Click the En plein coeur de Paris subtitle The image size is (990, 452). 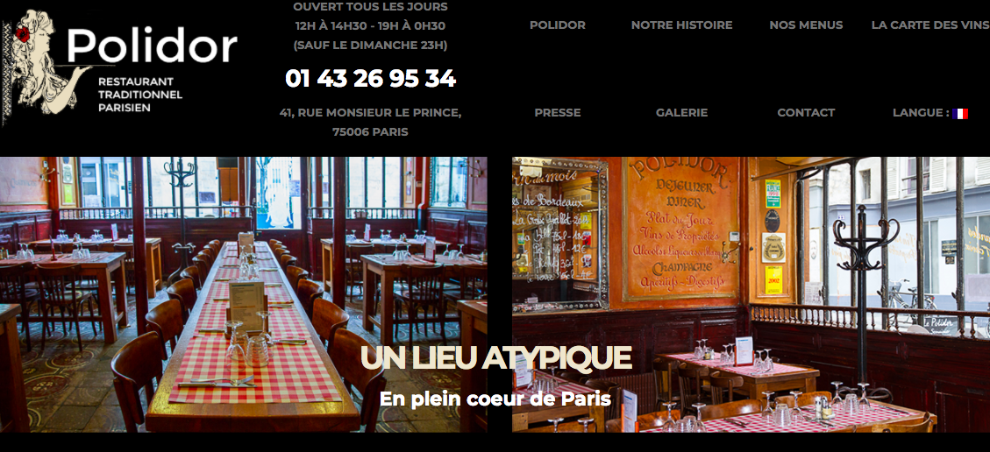point(495,399)
